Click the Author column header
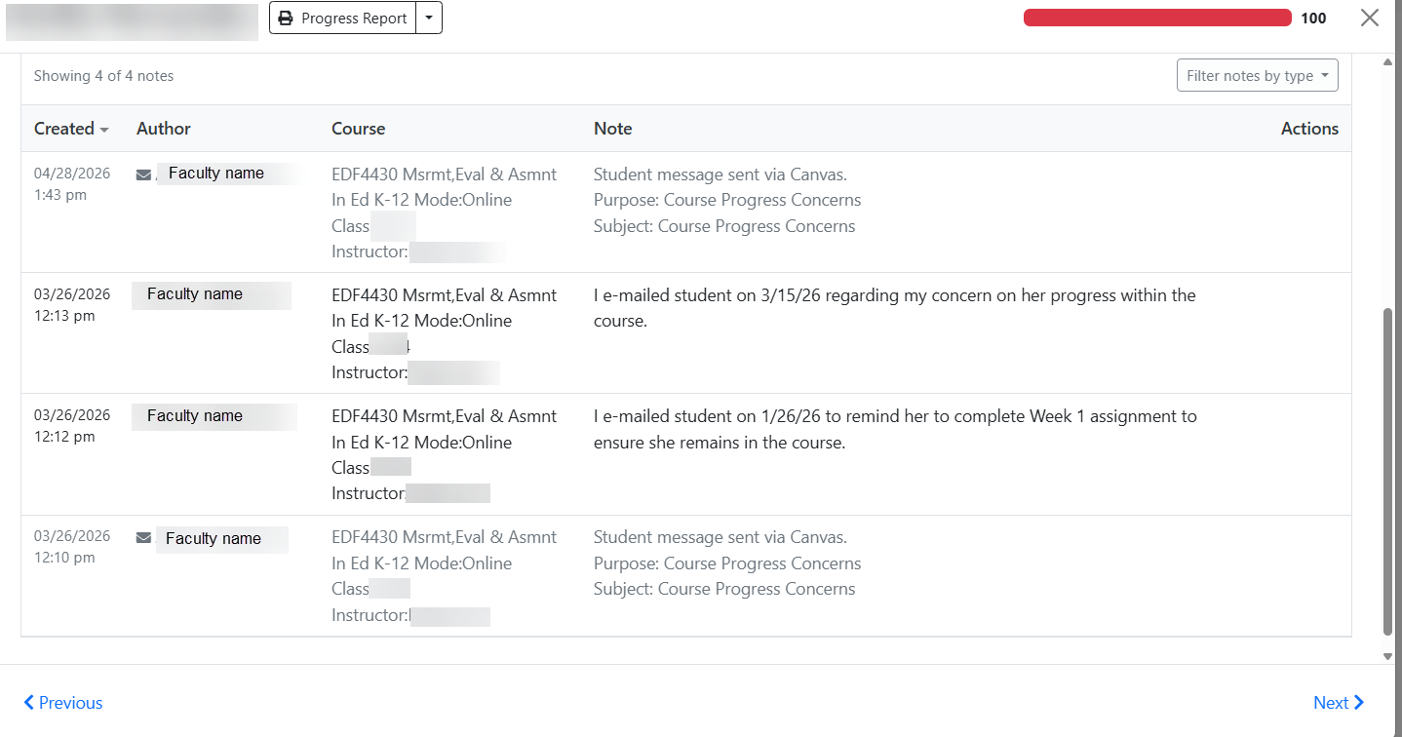The width and height of the screenshot is (1402, 737). pos(164,129)
